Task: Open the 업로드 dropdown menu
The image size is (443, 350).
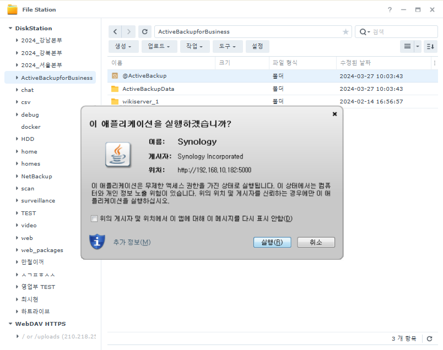Action: click(159, 46)
